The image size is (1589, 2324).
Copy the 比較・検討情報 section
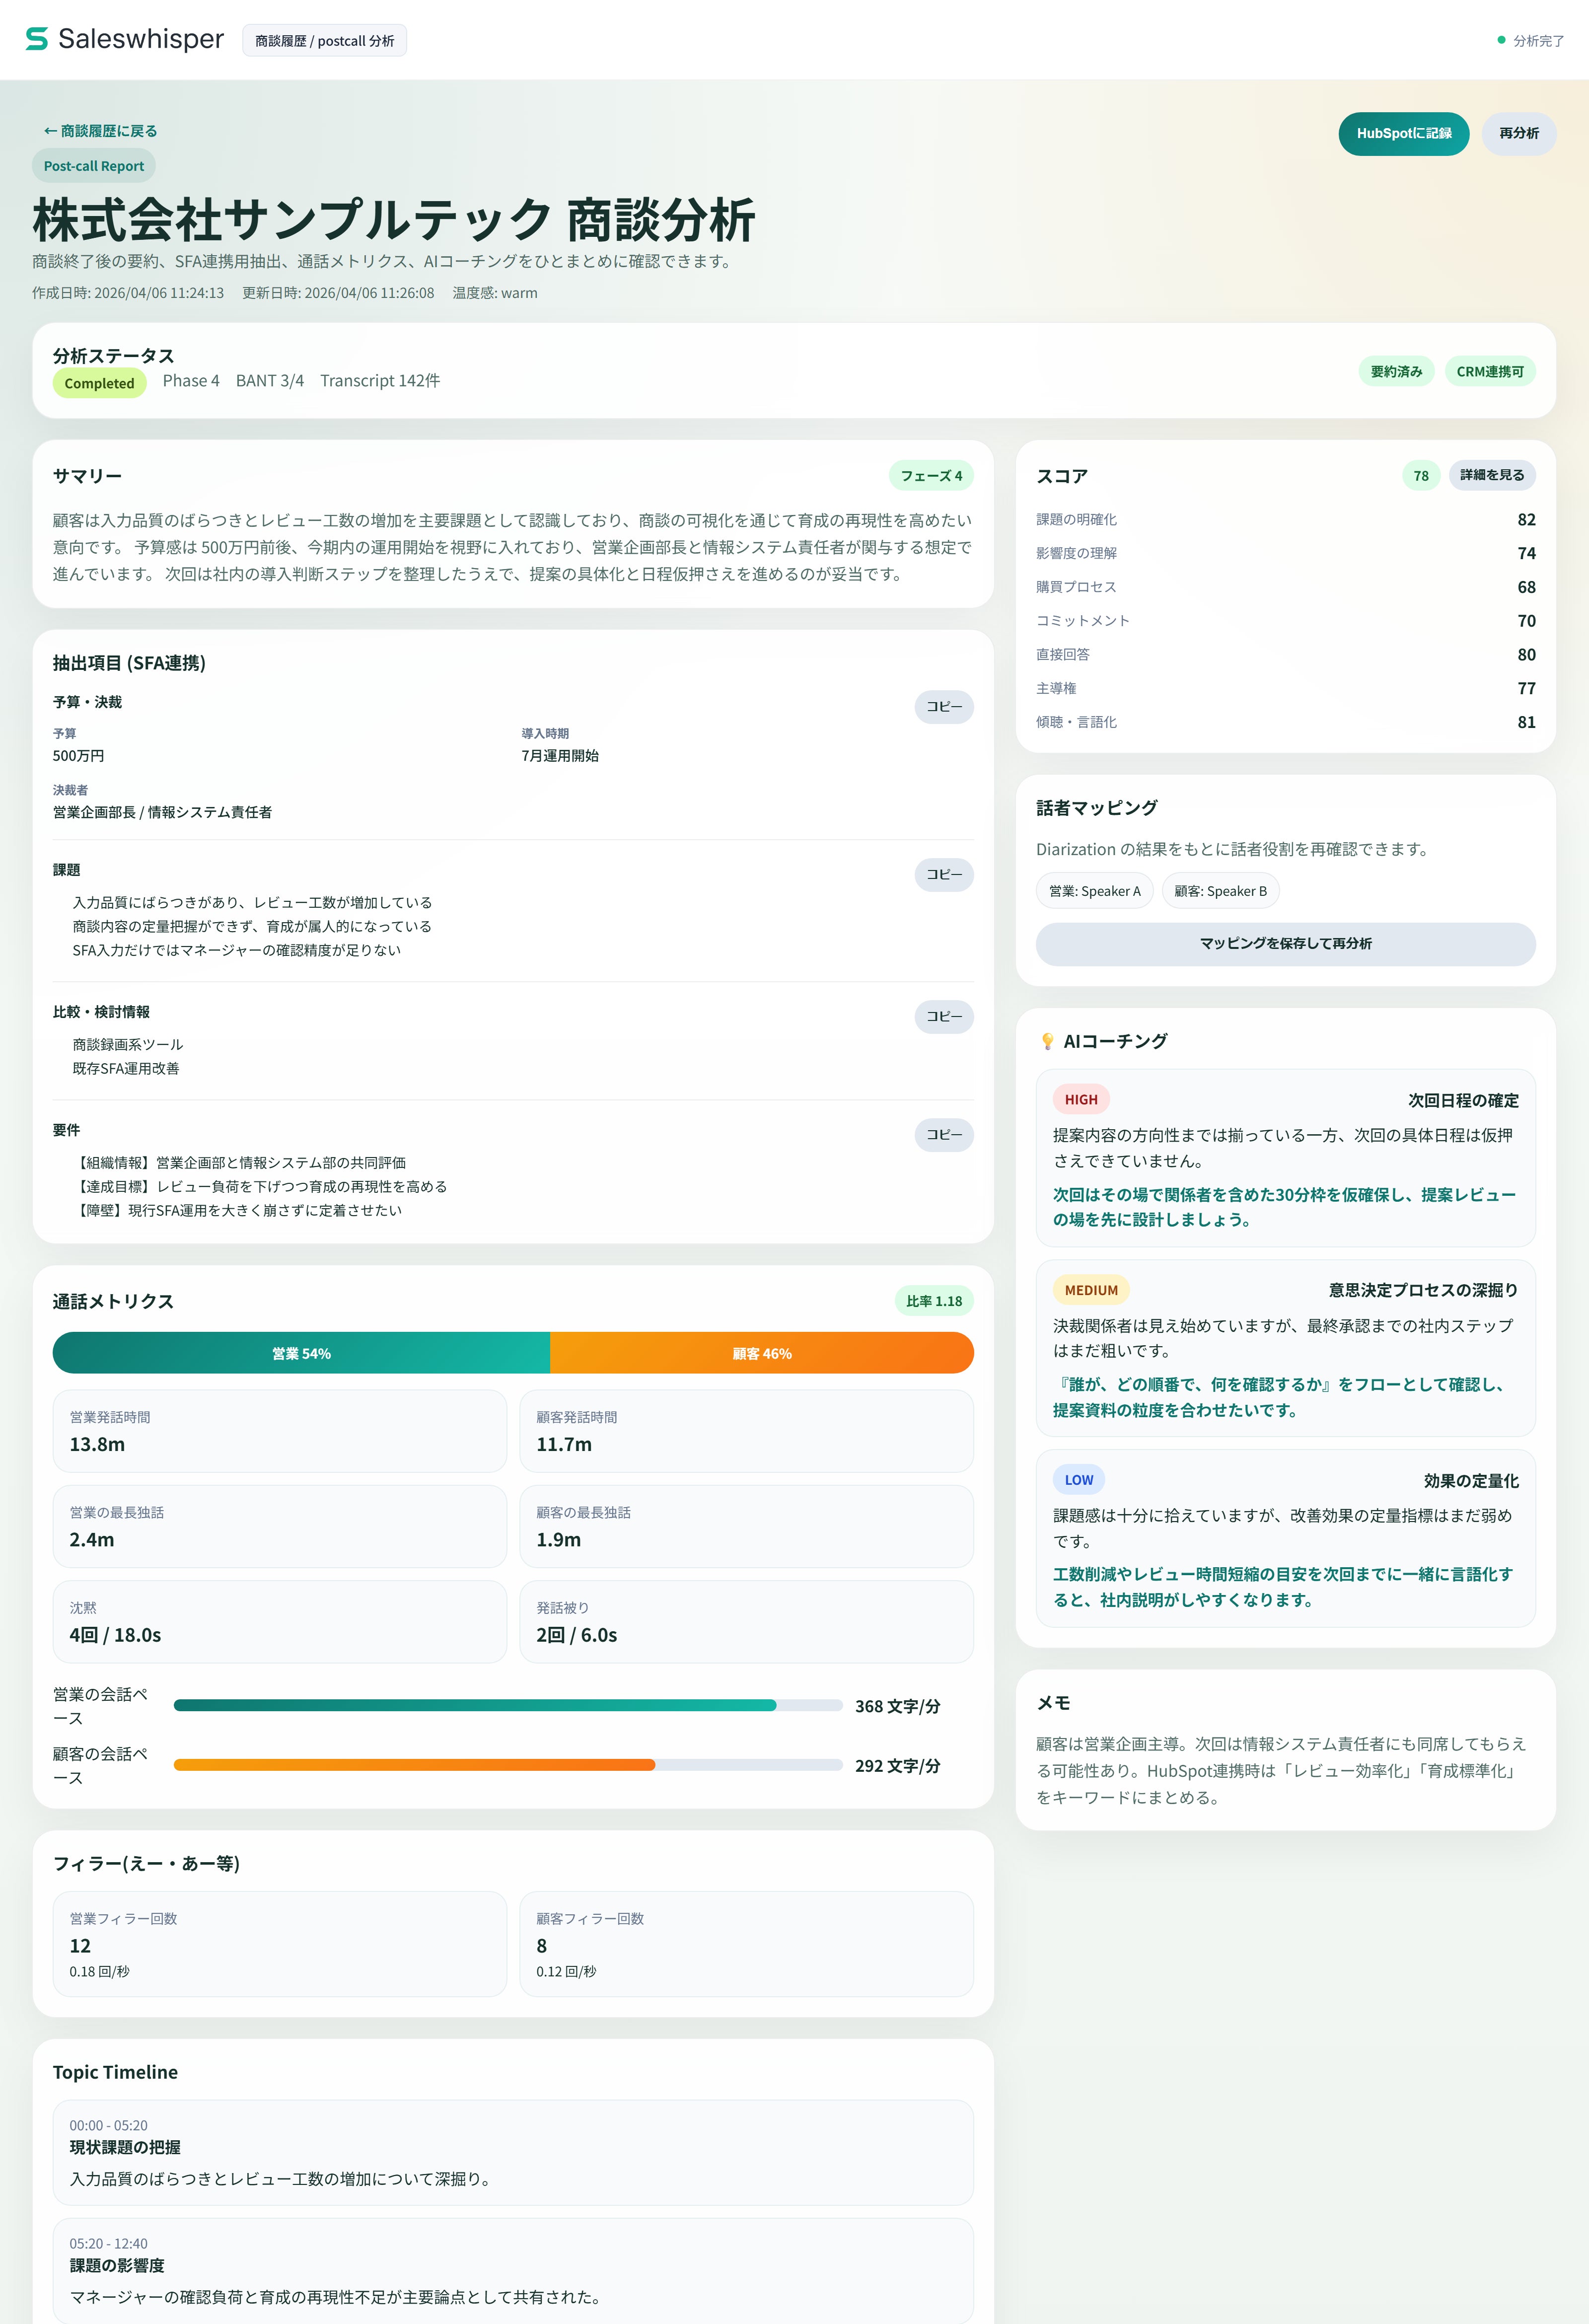[943, 1016]
